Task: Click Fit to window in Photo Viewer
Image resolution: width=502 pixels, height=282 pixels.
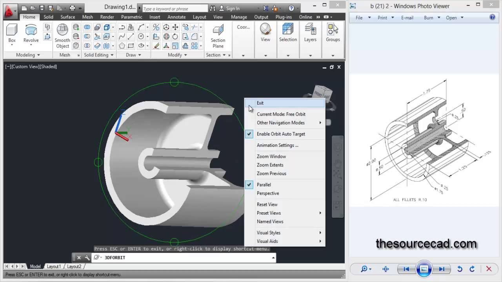Action: click(x=386, y=269)
